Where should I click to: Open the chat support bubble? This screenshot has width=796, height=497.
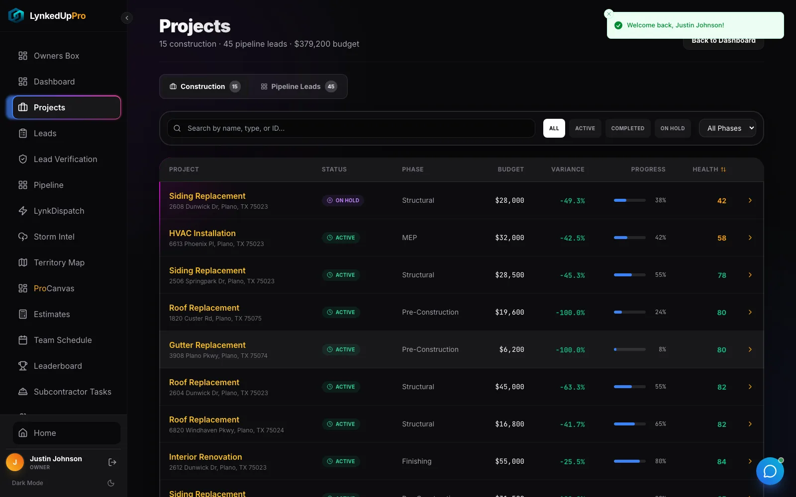tap(770, 471)
